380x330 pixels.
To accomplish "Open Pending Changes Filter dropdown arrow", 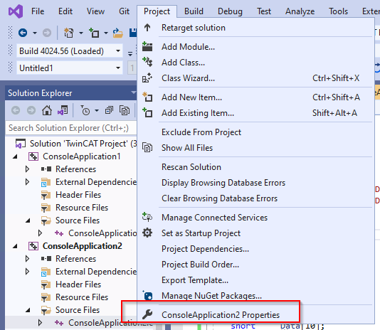I will tap(97, 111).
